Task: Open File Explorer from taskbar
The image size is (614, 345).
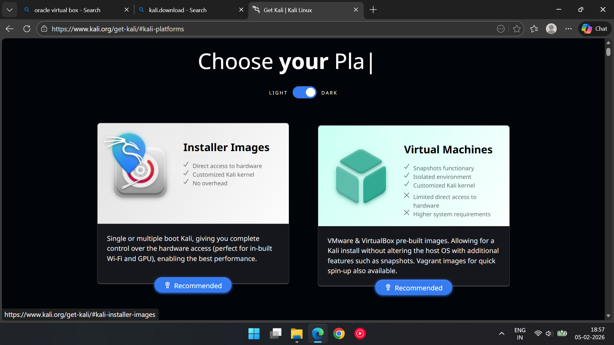Action: (x=296, y=333)
